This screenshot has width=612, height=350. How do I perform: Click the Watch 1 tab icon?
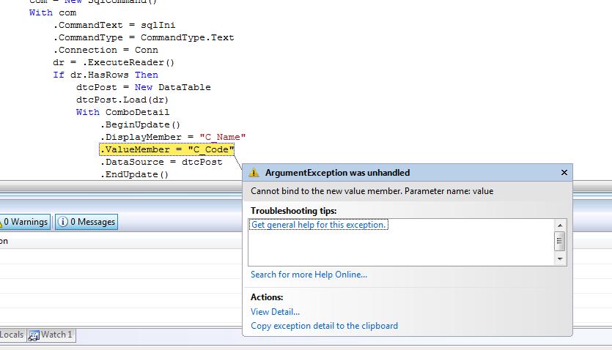(34, 335)
